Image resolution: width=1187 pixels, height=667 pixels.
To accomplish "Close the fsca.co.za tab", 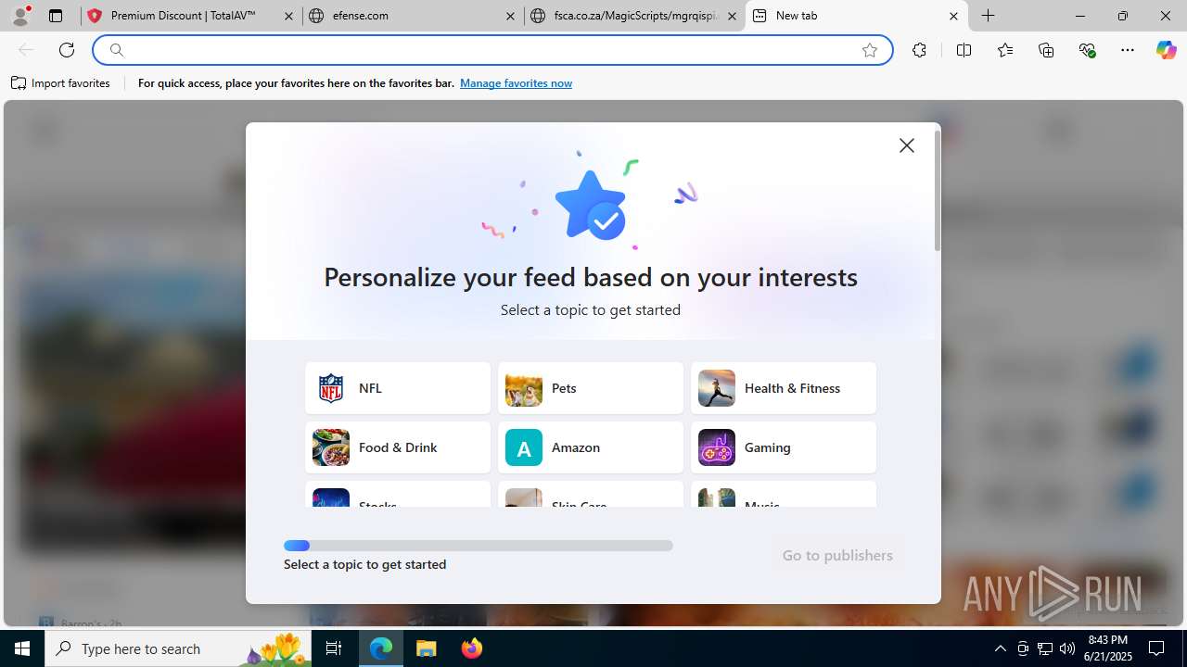I will [732, 16].
